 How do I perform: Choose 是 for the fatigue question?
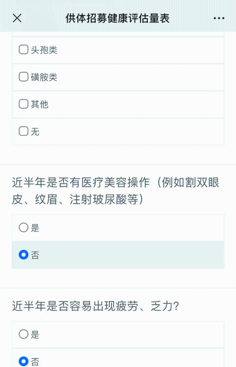23,334
